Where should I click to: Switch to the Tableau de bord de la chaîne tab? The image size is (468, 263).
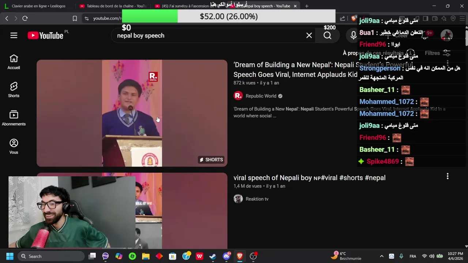[113, 6]
